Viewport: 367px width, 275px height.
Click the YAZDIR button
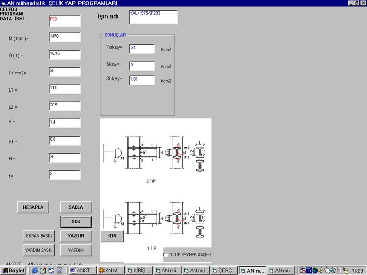[x=76, y=236]
